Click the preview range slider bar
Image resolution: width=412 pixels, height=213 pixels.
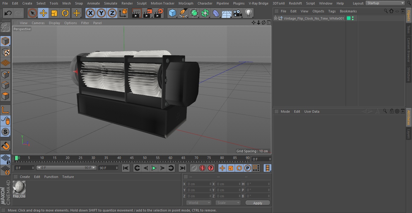[x=66, y=168]
